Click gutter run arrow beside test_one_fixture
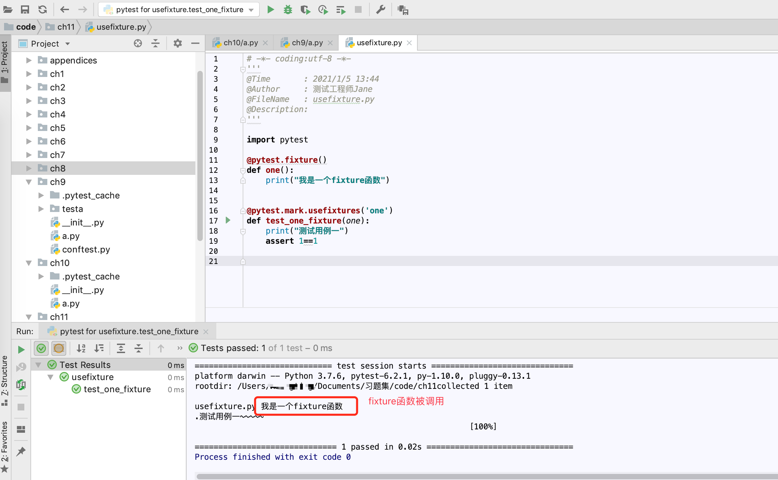The width and height of the screenshot is (778, 480). click(228, 220)
